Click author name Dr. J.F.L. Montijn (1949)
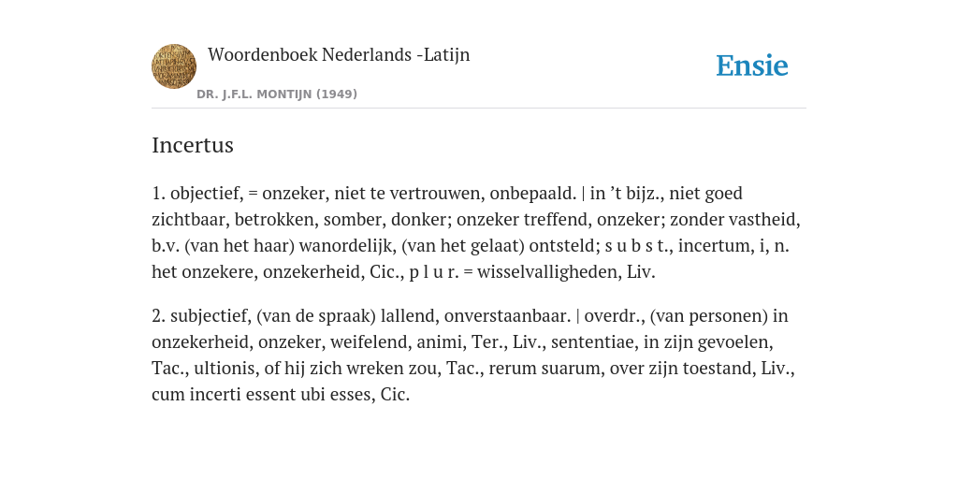This screenshot has height=479, width=958. pos(277,94)
